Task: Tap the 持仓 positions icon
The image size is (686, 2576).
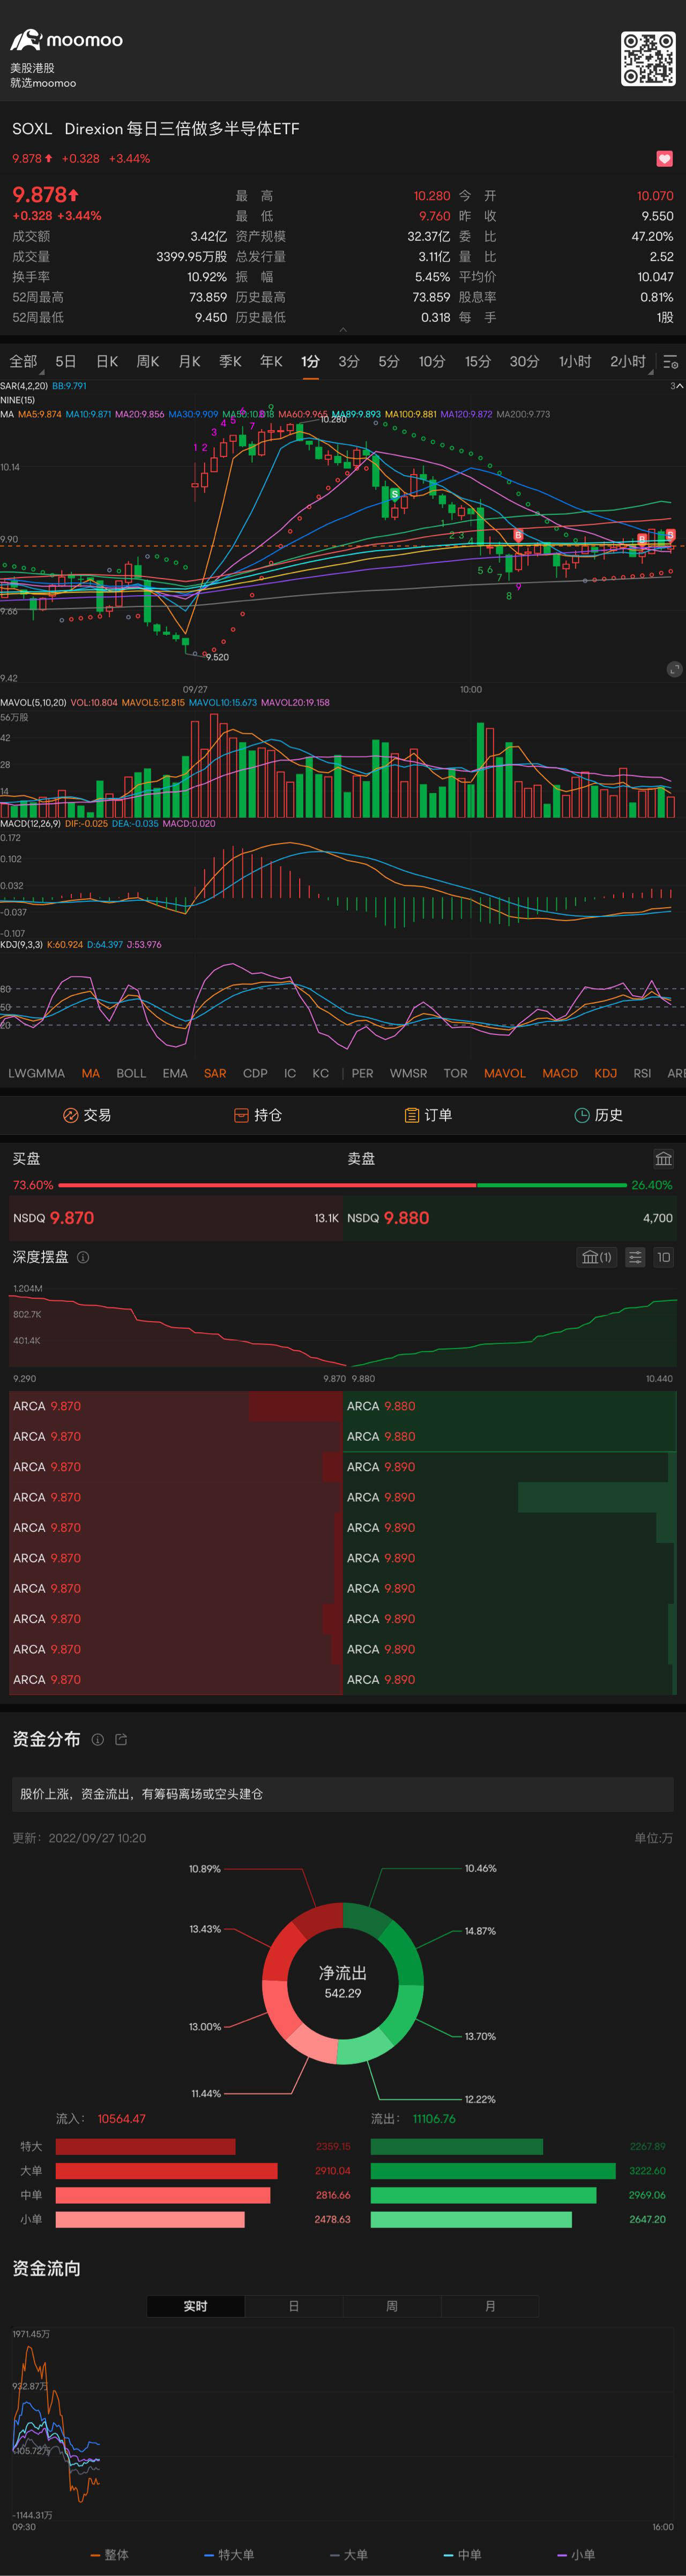Action: tap(241, 1115)
